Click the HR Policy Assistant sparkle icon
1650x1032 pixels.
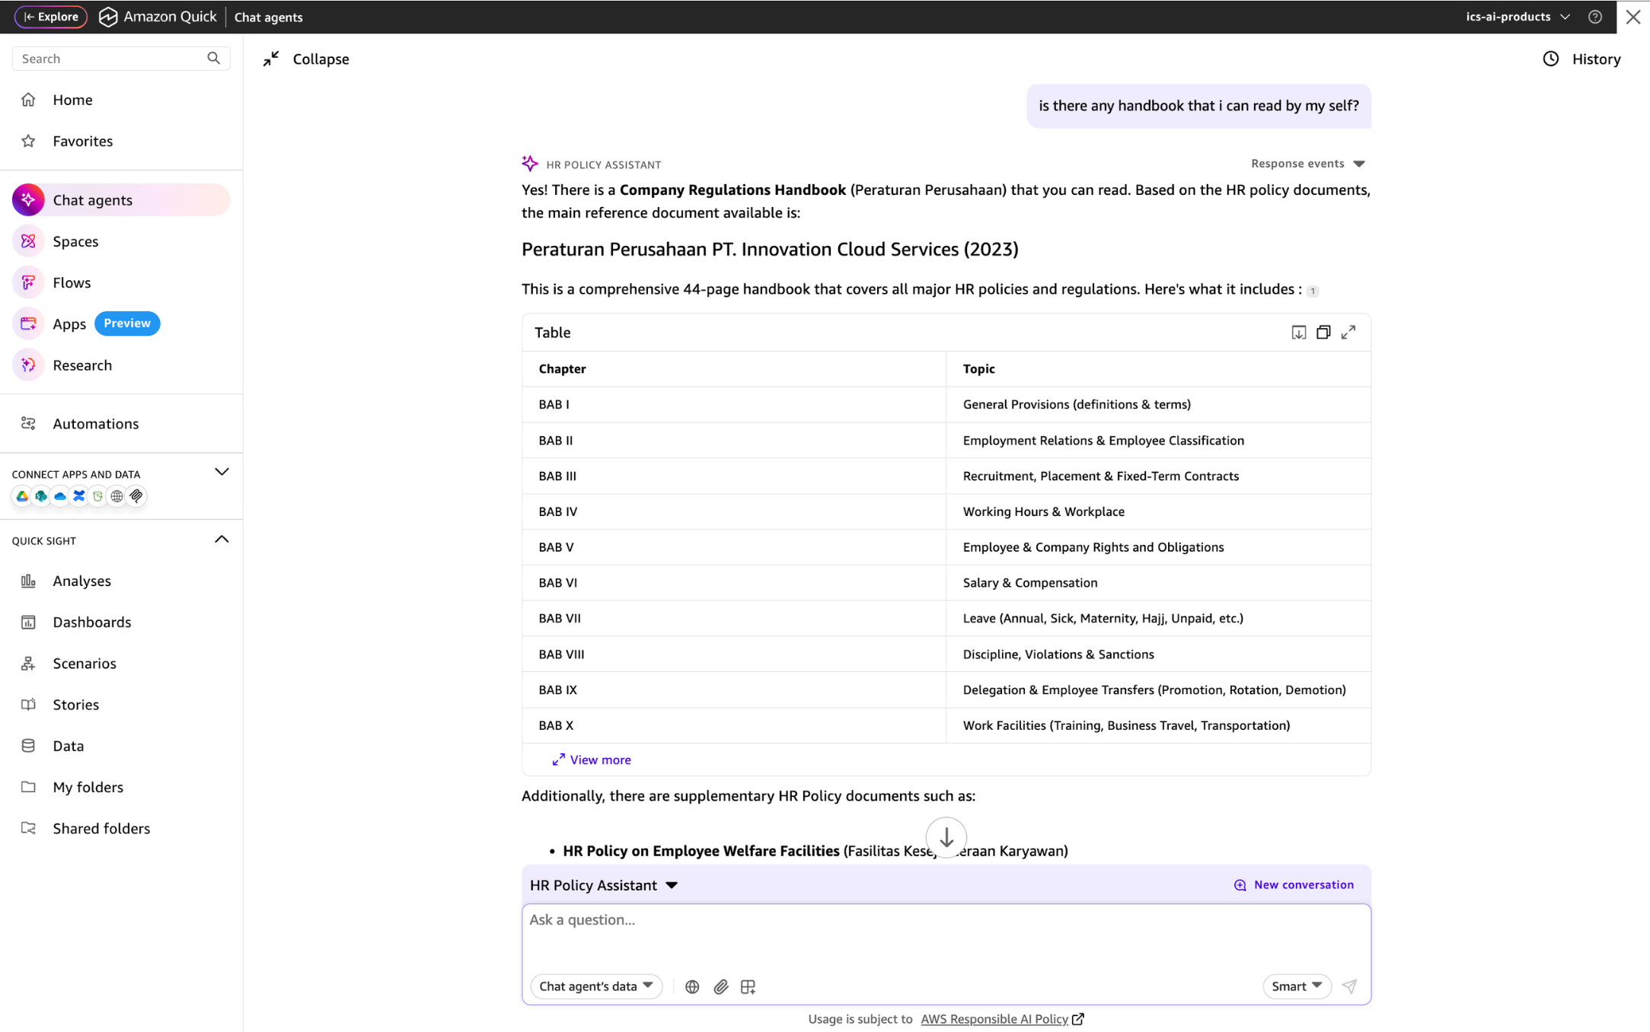pyautogui.click(x=530, y=164)
